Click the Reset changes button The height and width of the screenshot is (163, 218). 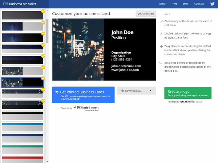(146, 14)
